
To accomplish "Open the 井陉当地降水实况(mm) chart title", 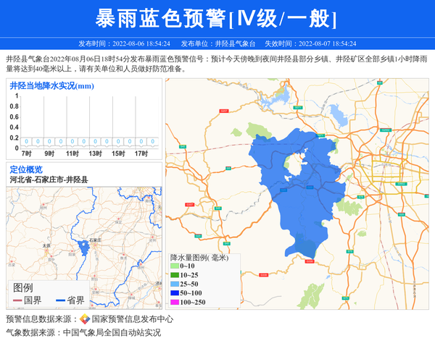I will (52, 86).
